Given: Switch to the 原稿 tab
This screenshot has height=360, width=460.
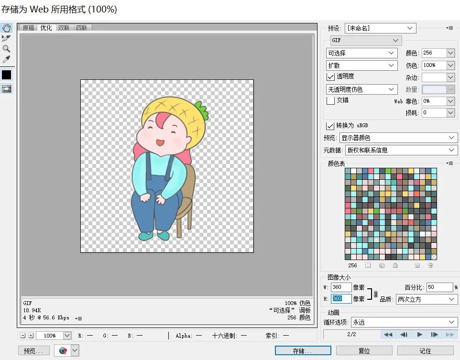Looking at the screenshot, I should [28, 28].
